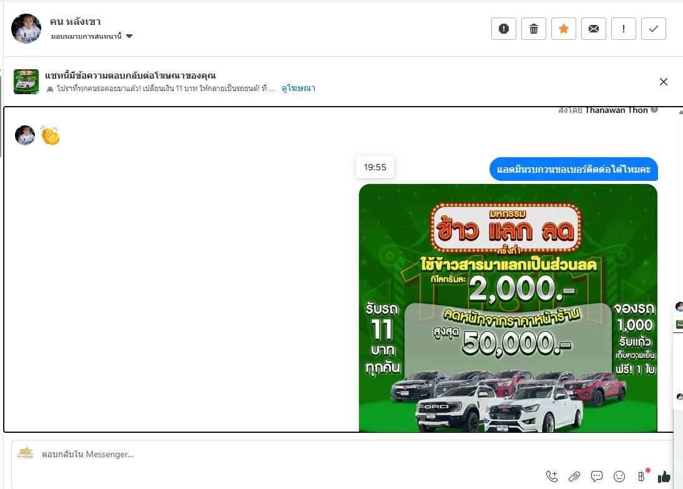Click the 19:55 timestamp label

pyautogui.click(x=375, y=168)
